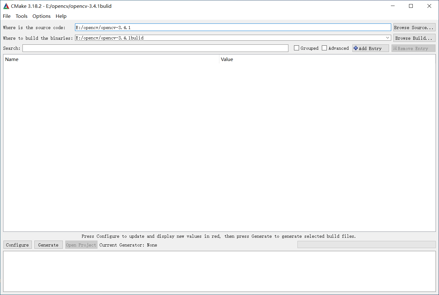Click the CMake logo icon in title bar
439x295 pixels.
pyautogui.click(x=6, y=6)
